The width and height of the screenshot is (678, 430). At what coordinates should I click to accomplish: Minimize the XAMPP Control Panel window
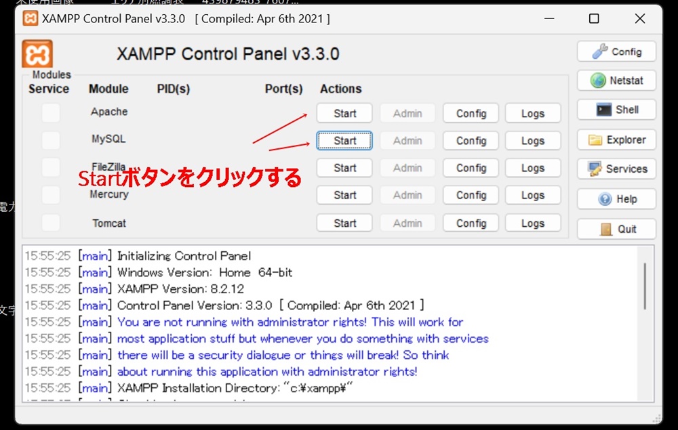click(x=549, y=18)
